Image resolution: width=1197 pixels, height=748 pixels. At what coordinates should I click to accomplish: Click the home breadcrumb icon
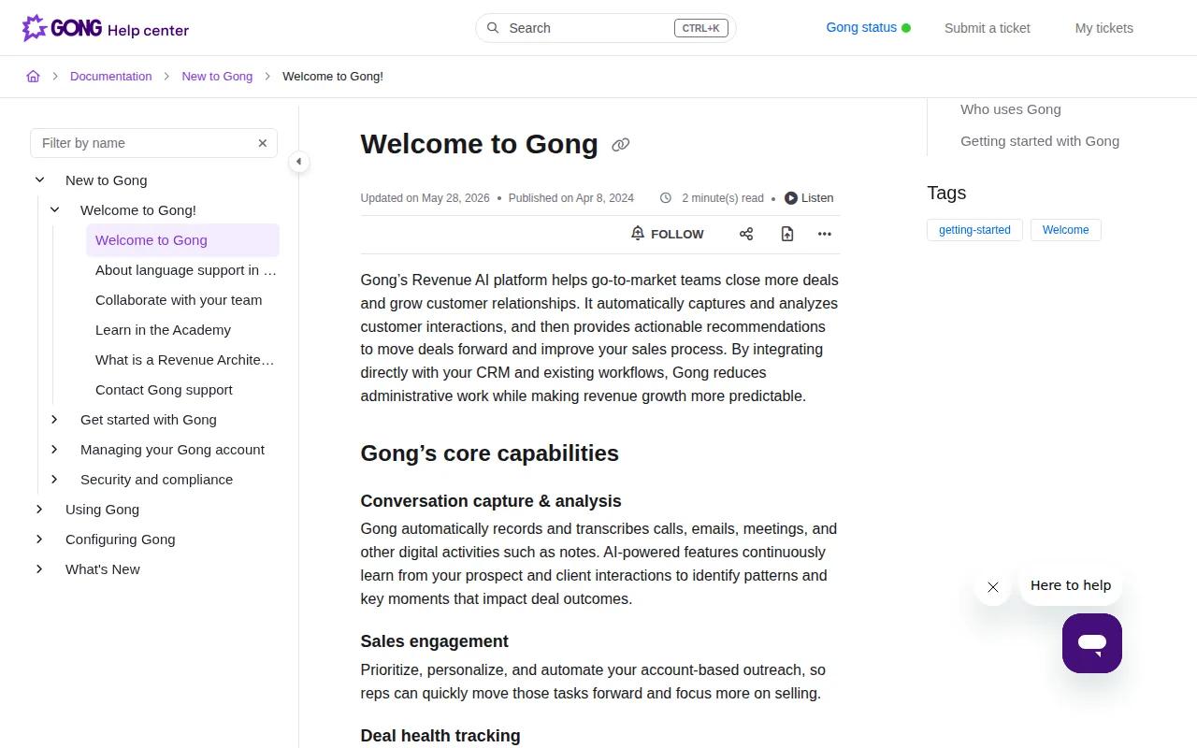pyautogui.click(x=33, y=77)
